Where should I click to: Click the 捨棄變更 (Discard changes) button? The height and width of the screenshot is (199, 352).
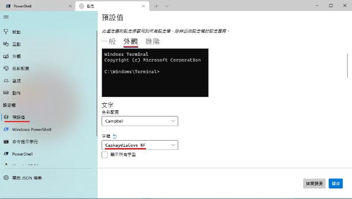point(314,184)
